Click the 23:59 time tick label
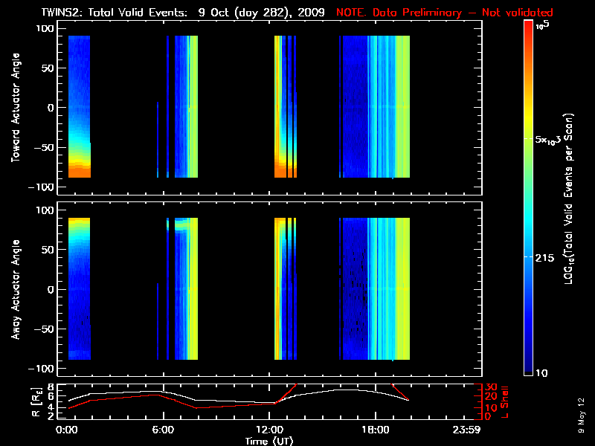 click(466, 430)
